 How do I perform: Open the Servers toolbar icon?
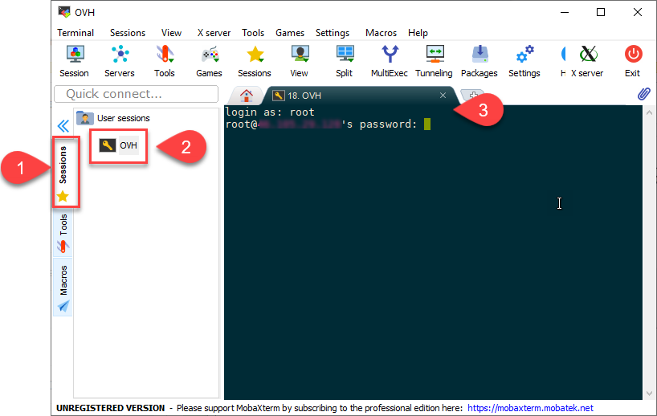120,61
